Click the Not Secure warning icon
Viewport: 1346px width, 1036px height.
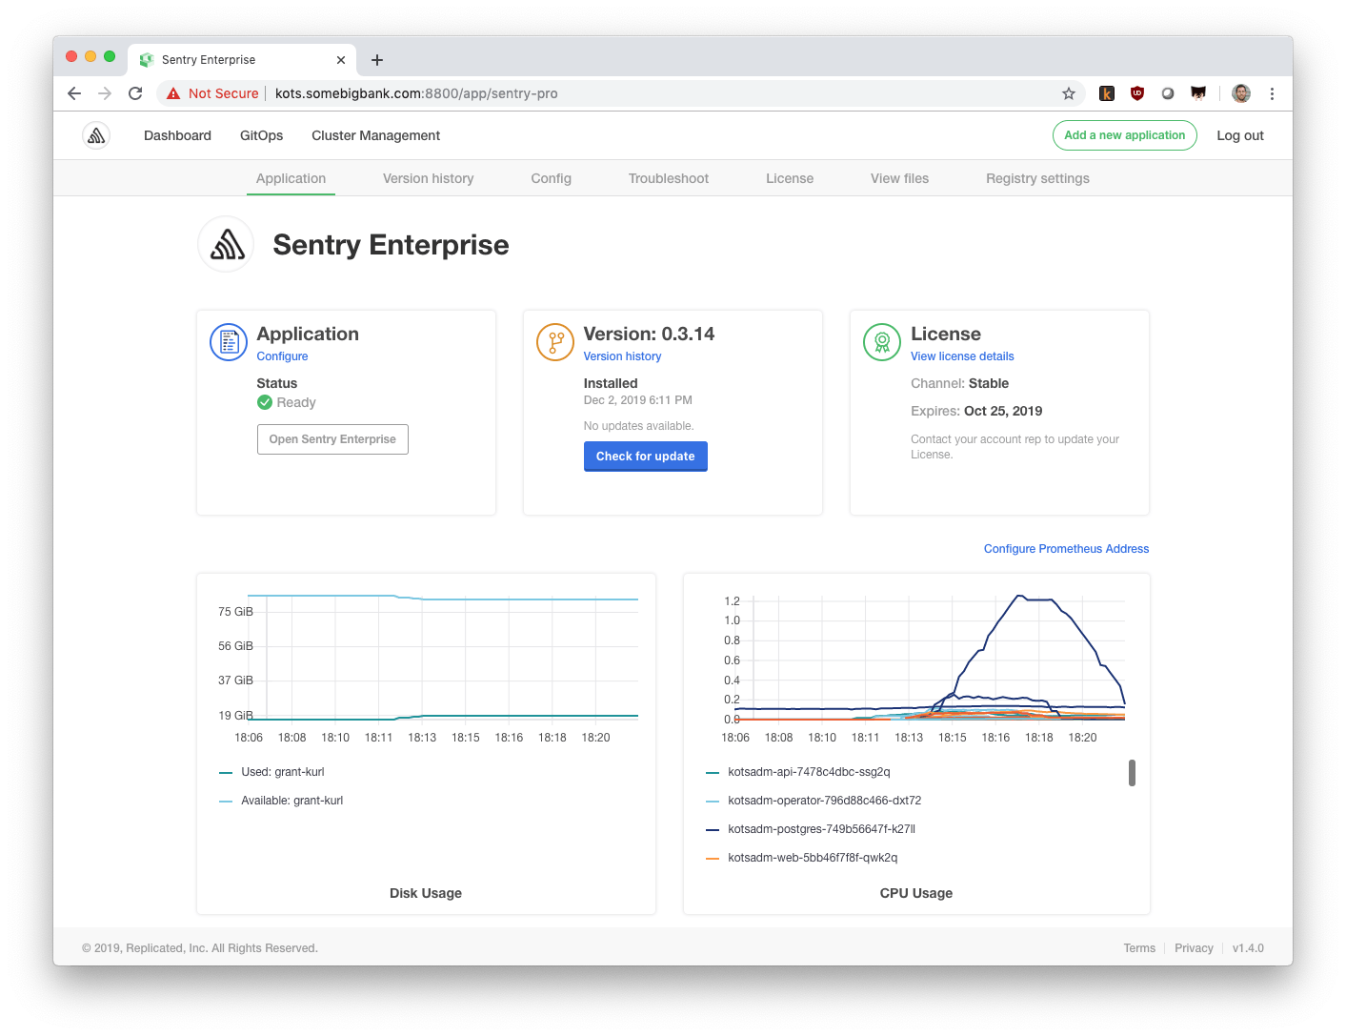173,93
